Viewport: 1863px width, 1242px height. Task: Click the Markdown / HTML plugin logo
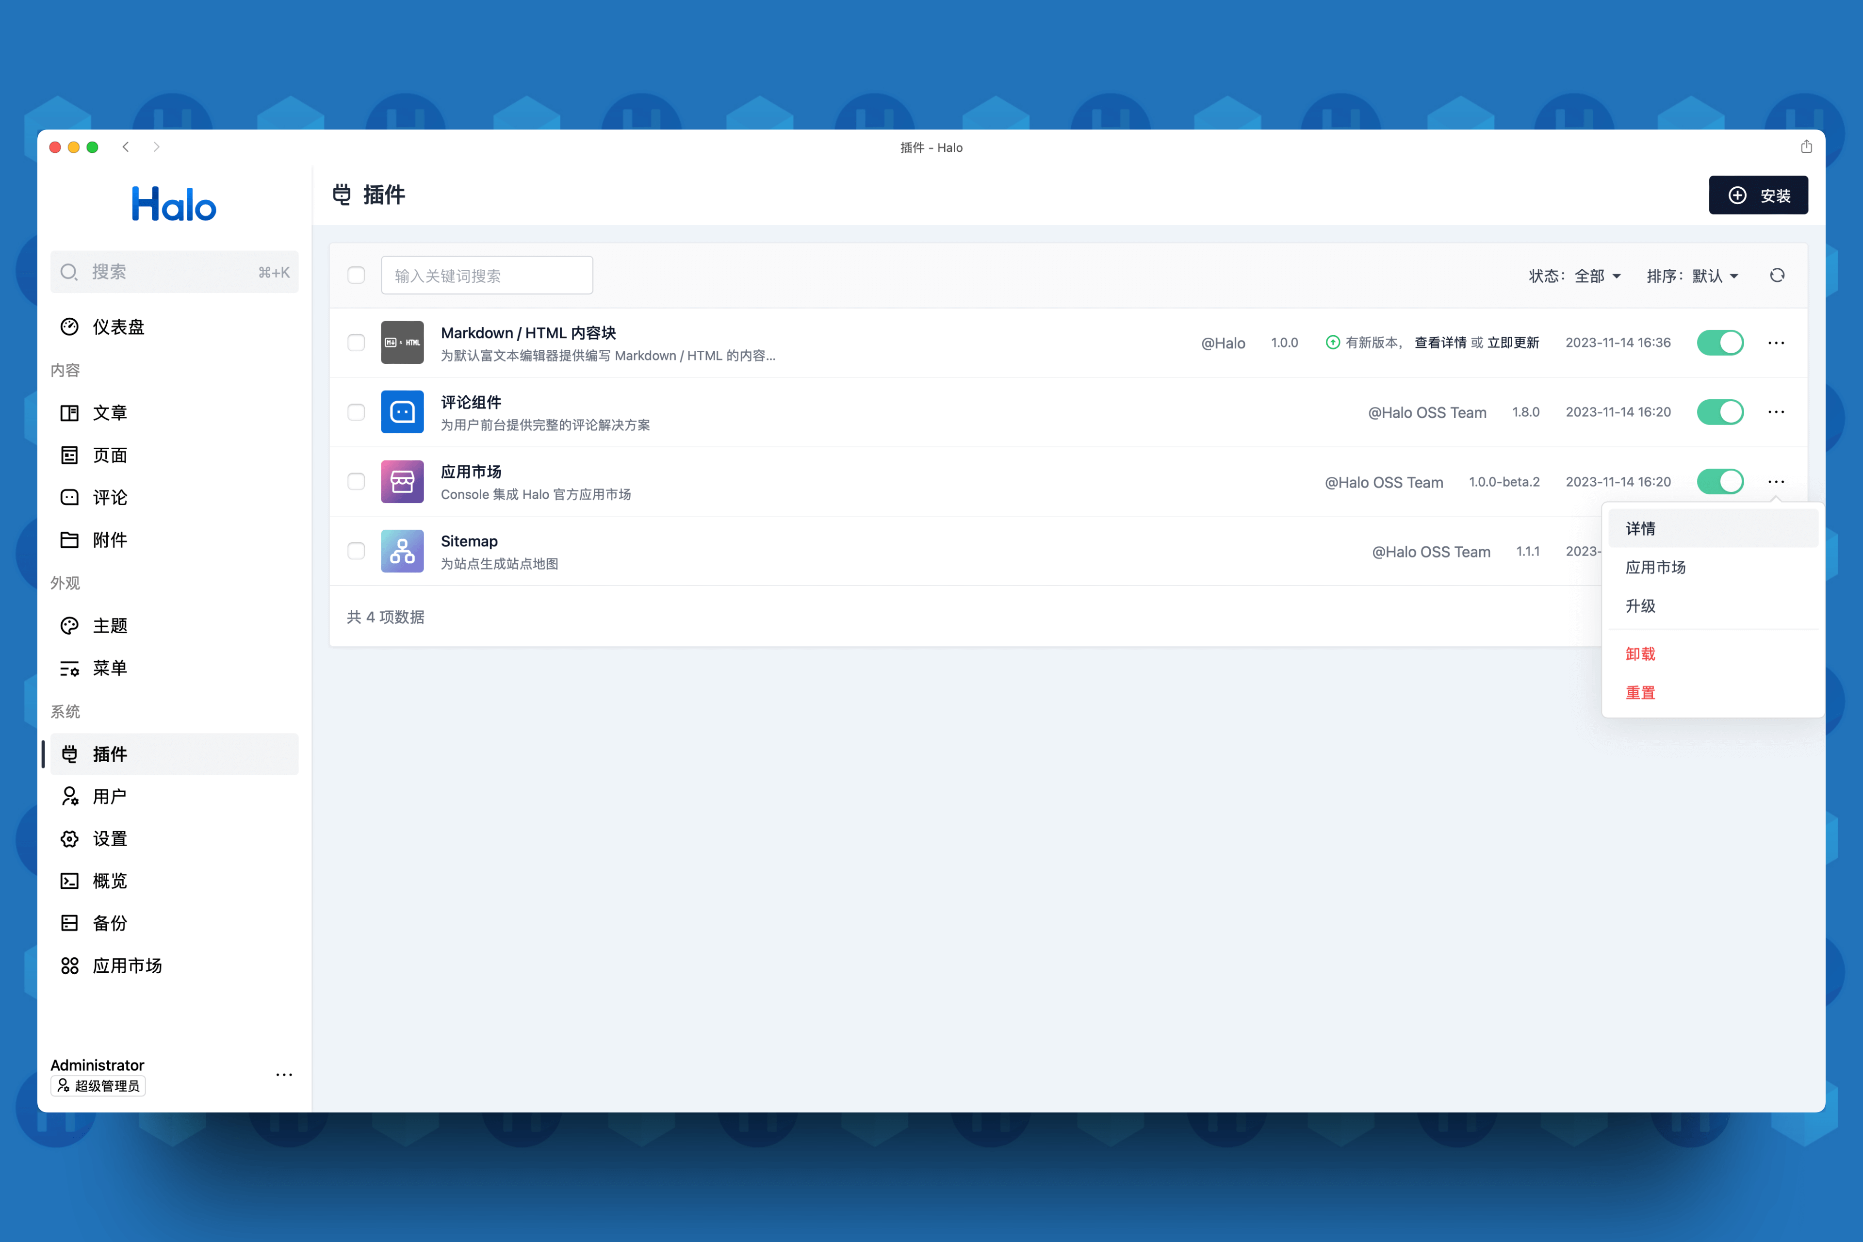tap(402, 342)
